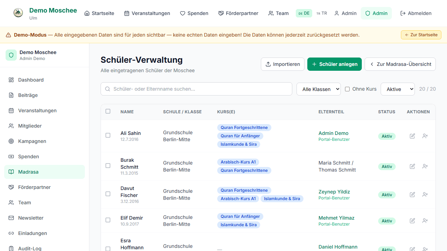This screenshot has width=447, height=251.
Task: Click Arabisch-Kurs A1 tag for Burak Schmitt
Action: pos(238,162)
